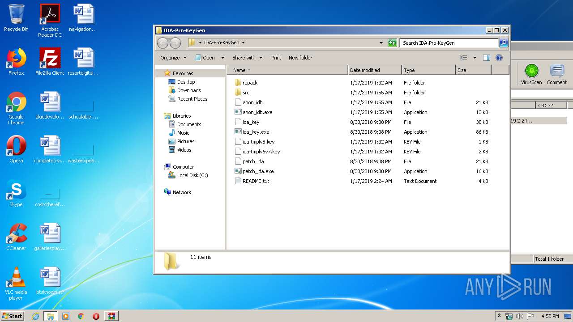Click WinRAR taskbar icon
The height and width of the screenshot is (322, 573).
pos(111,316)
